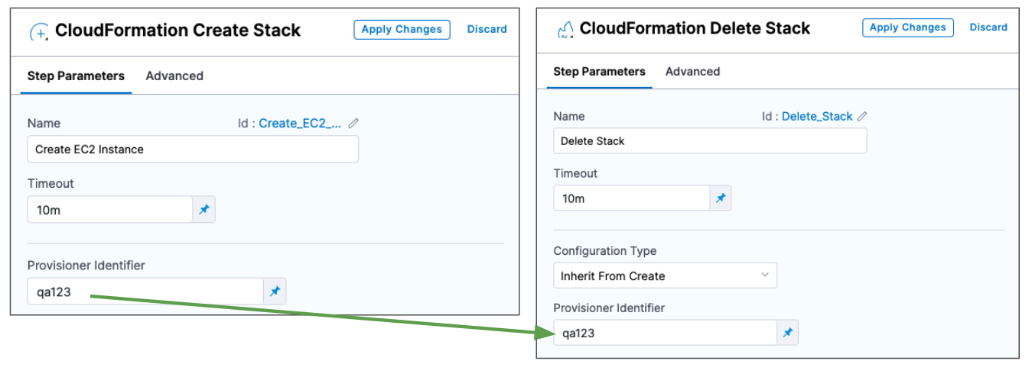The height and width of the screenshot is (377, 1032).
Task: Discard changes in Delete Stack panel
Action: (x=988, y=27)
